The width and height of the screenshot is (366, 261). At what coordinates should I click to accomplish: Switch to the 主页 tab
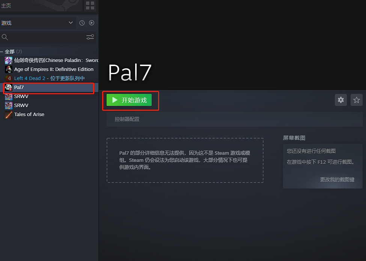[x=6, y=6]
